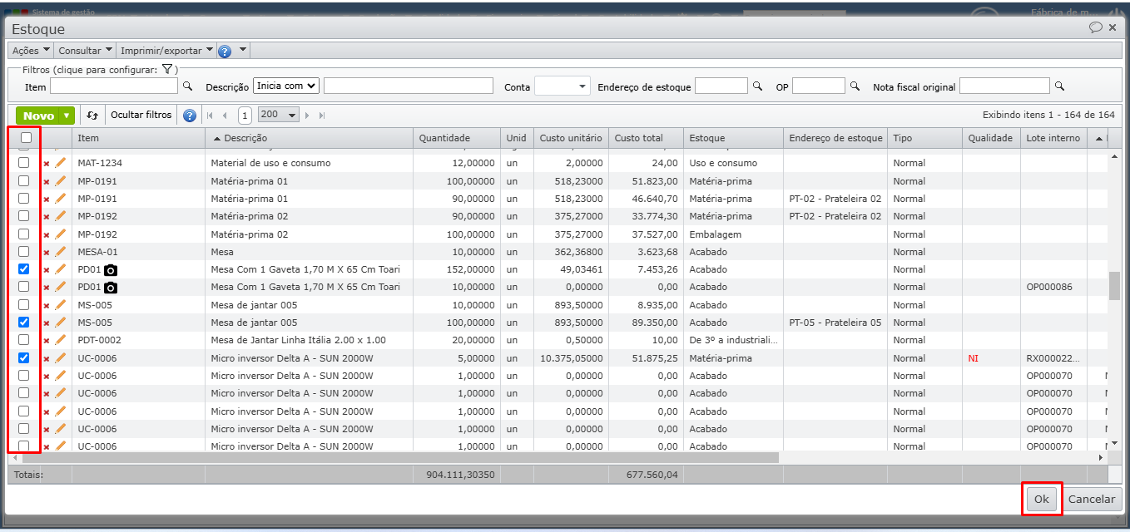Viewport: 1130px width, 532px height.
Task: Delete the MAT-1234 row with red X
Action: coord(47,164)
